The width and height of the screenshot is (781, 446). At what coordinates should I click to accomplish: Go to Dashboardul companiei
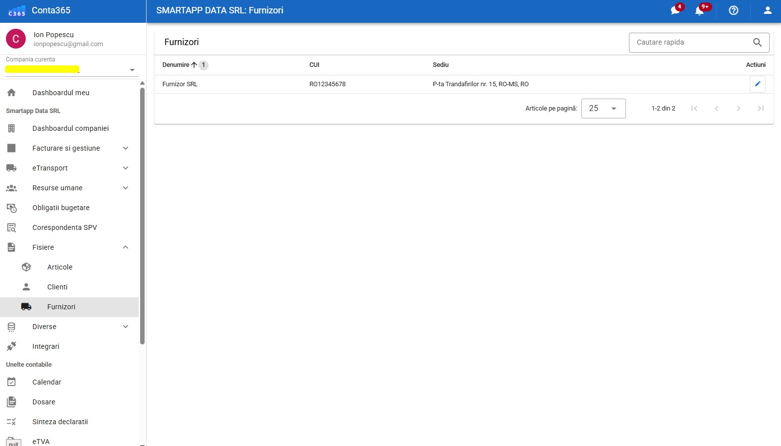tap(70, 128)
